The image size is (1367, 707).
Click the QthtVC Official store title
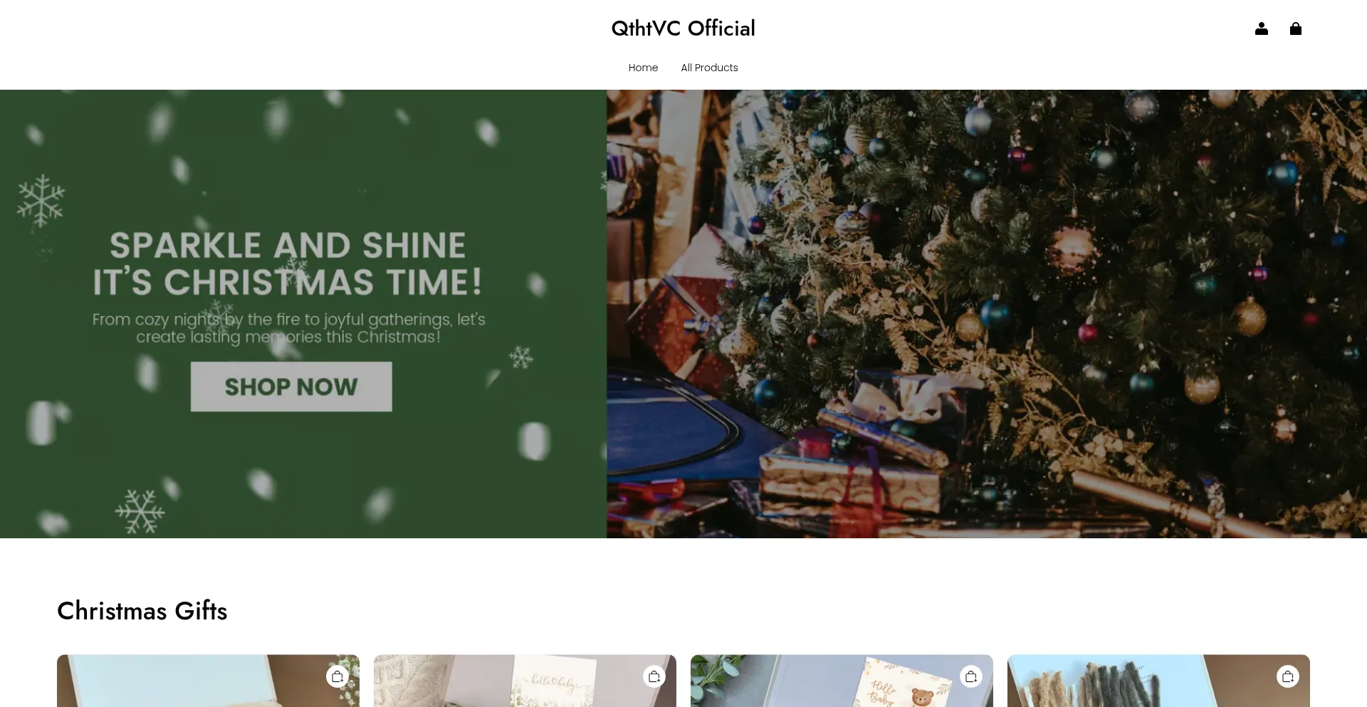point(683,28)
